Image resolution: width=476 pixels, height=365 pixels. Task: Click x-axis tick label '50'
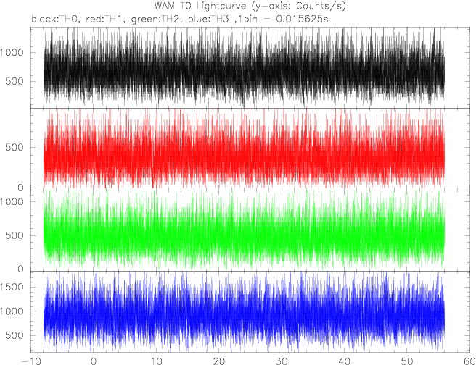(407, 361)
